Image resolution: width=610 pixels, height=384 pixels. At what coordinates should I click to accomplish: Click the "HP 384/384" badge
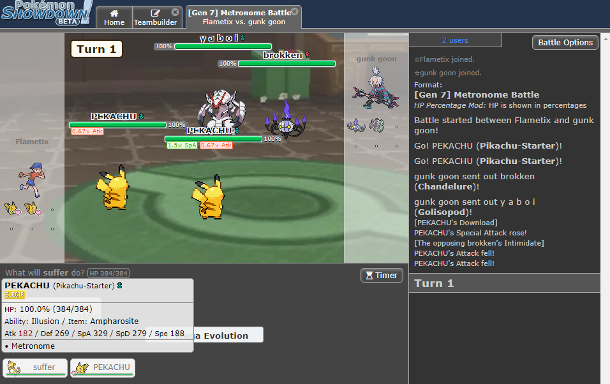pyautogui.click(x=108, y=273)
